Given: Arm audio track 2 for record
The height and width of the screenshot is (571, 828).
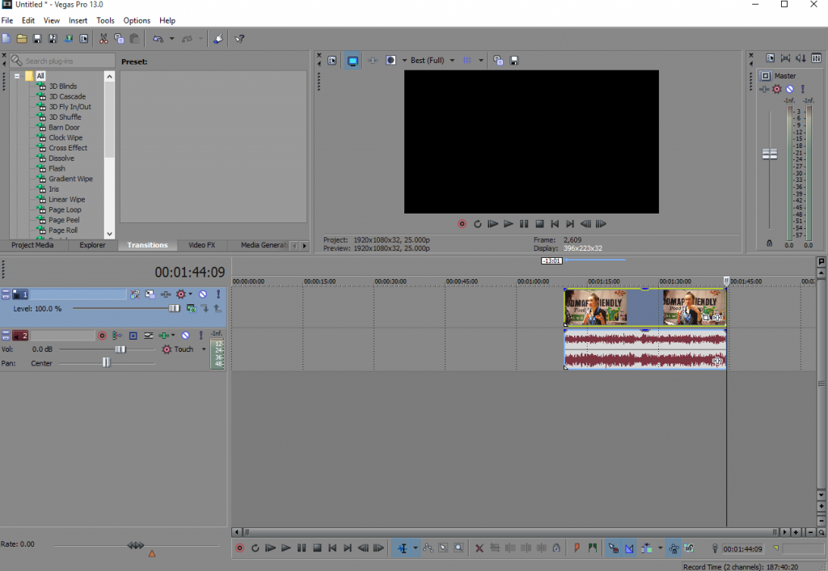Looking at the screenshot, I should [x=103, y=336].
